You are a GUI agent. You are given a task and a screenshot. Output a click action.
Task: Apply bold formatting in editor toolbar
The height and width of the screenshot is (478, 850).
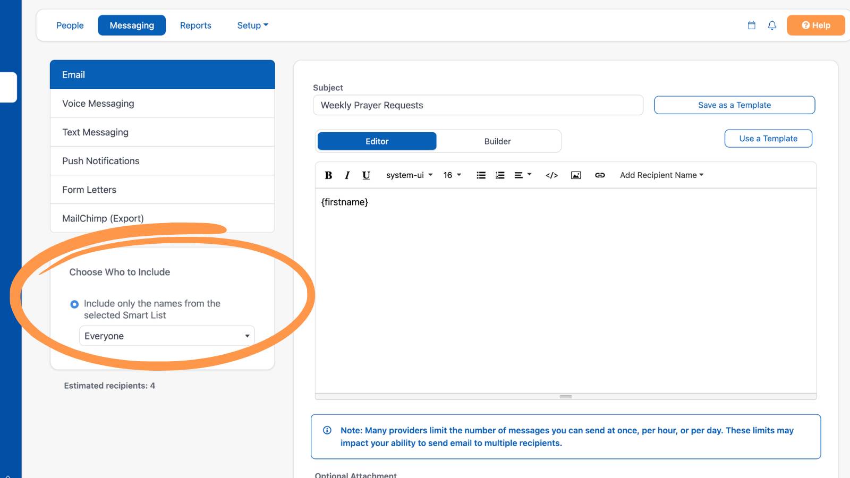point(328,175)
